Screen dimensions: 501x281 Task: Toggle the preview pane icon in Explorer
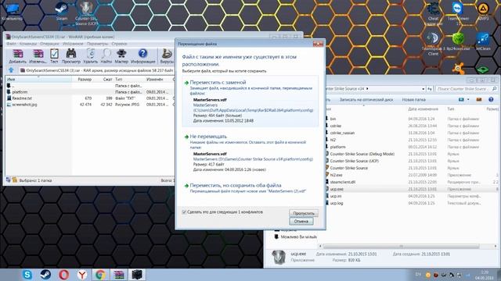[x=478, y=100]
